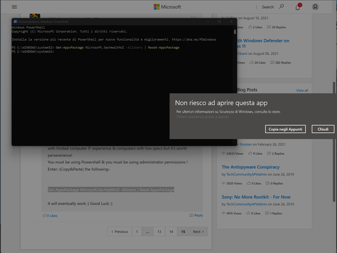Click the 2 Likes thumbs-up icon
The image size is (337, 253).
(250, 27)
